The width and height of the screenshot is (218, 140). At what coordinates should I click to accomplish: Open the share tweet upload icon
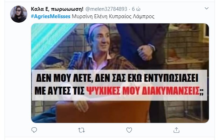(x=176, y=130)
